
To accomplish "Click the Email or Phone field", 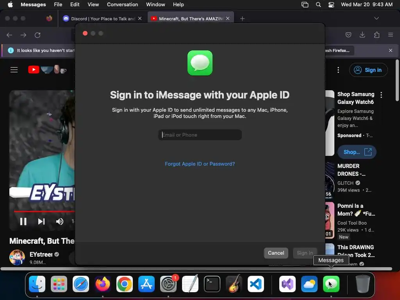I will (200, 135).
